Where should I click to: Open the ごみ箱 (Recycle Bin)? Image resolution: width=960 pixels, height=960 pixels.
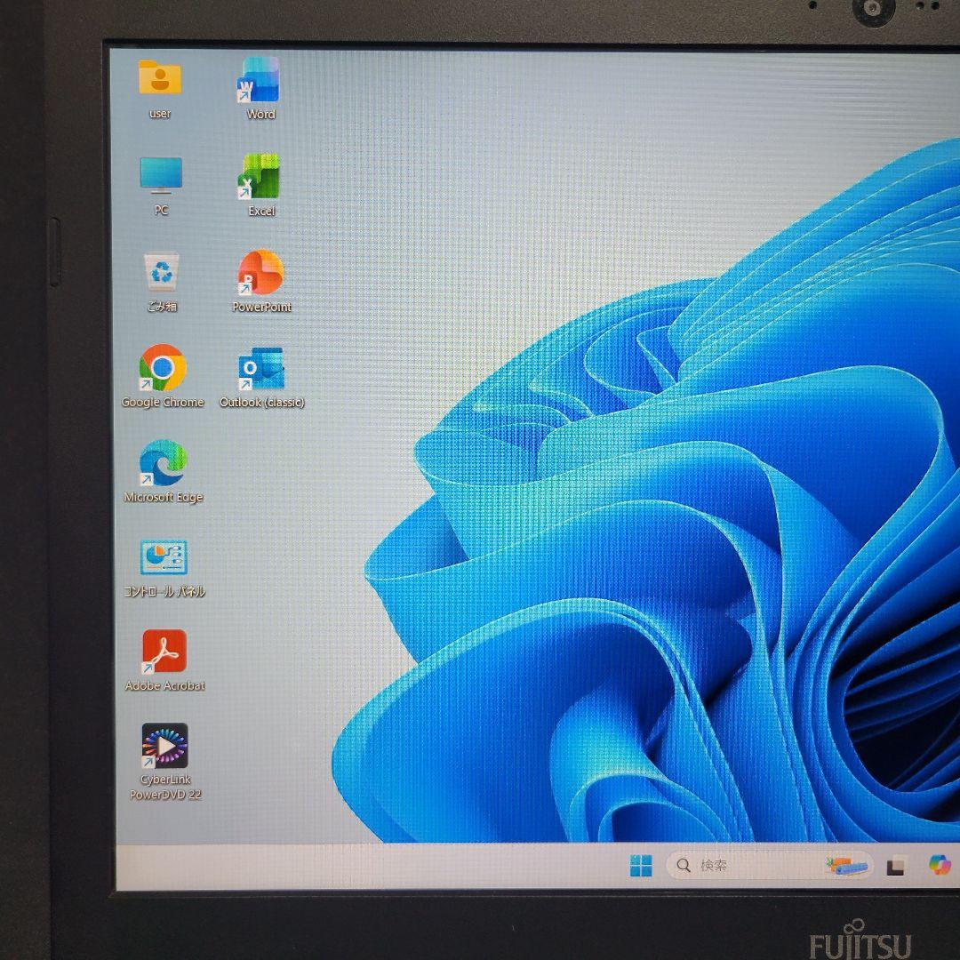pos(160,272)
